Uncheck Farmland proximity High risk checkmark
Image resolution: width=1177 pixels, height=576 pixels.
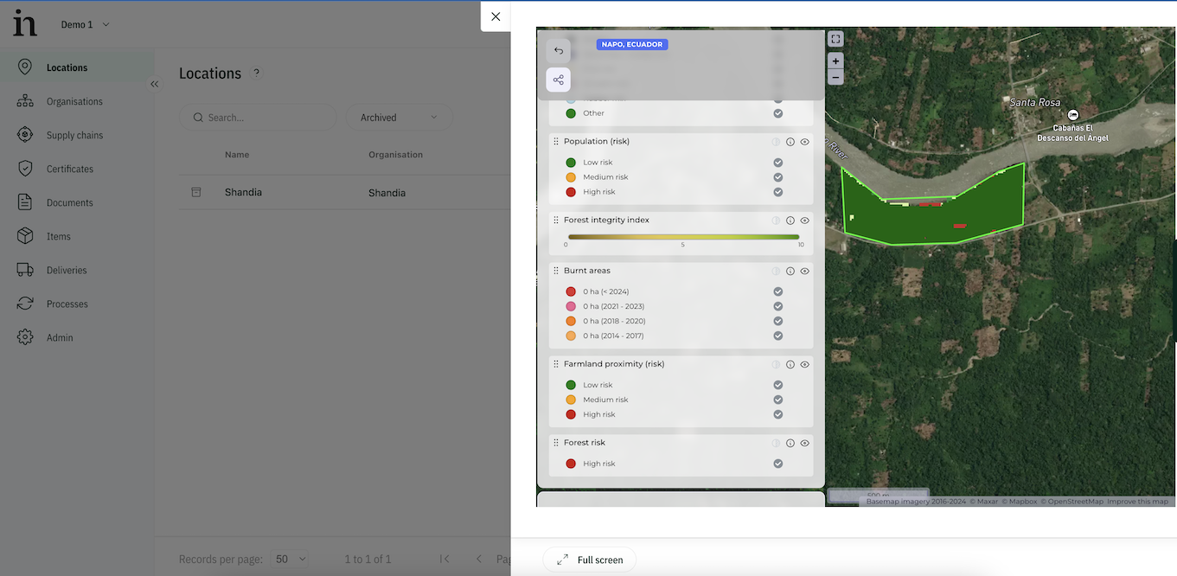pyautogui.click(x=778, y=415)
